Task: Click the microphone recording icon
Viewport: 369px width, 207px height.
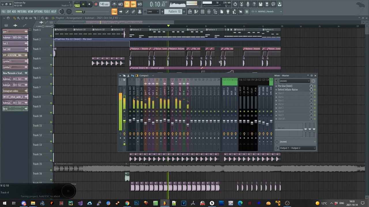Action: pos(248,4)
